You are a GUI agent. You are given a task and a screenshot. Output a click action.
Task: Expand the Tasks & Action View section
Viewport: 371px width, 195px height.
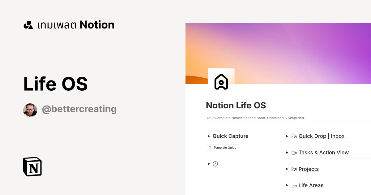pyautogui.click(x=287, y=153)
